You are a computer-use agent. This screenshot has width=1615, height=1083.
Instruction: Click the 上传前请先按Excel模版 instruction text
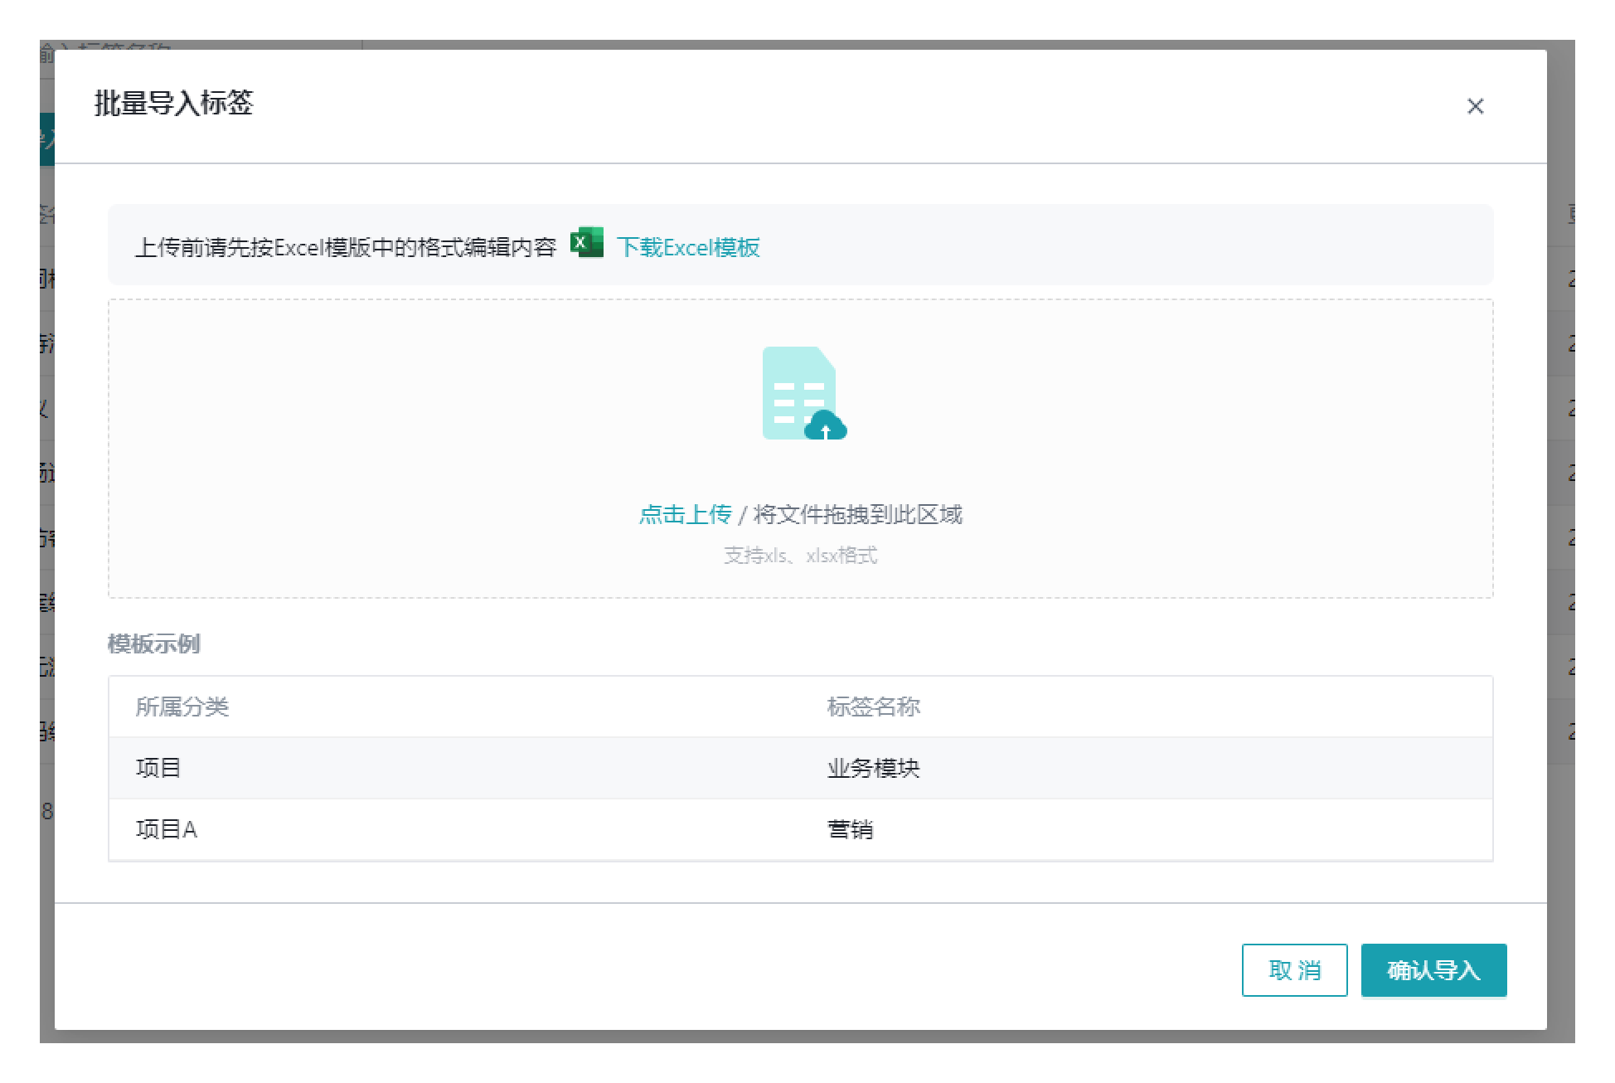pos(345,247)
